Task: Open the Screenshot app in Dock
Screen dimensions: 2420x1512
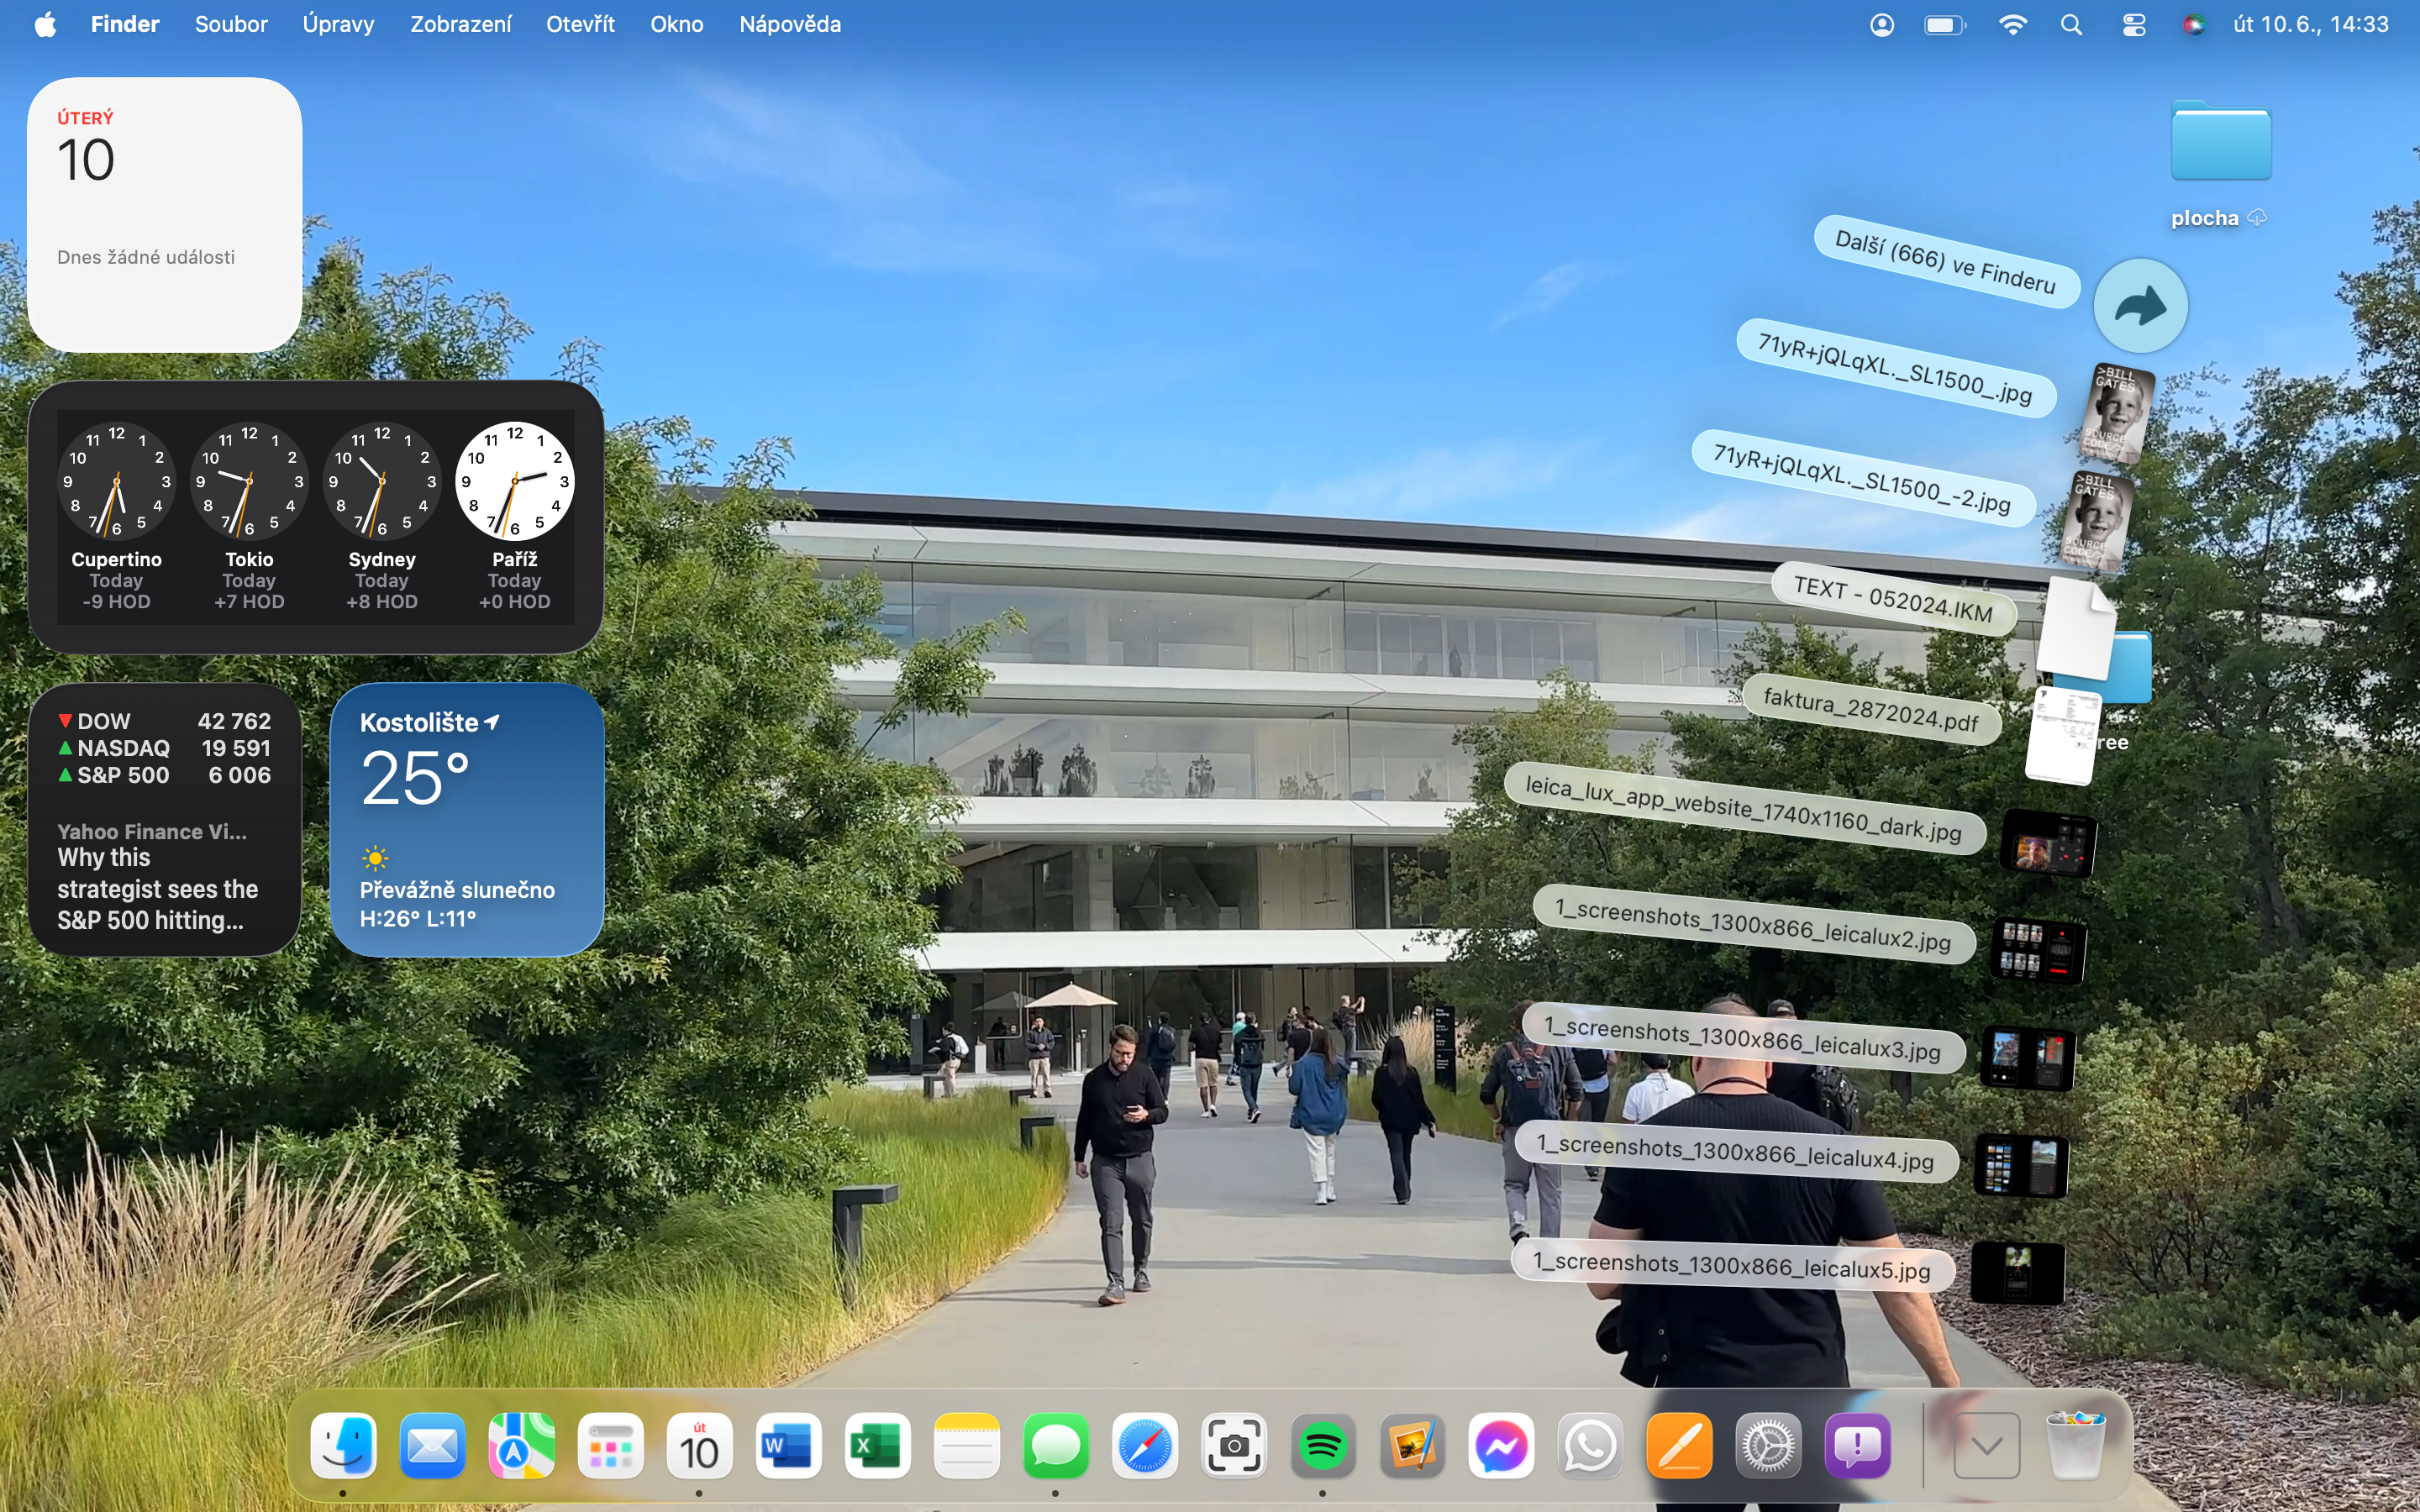Action: click(x=1233, y=1446)
